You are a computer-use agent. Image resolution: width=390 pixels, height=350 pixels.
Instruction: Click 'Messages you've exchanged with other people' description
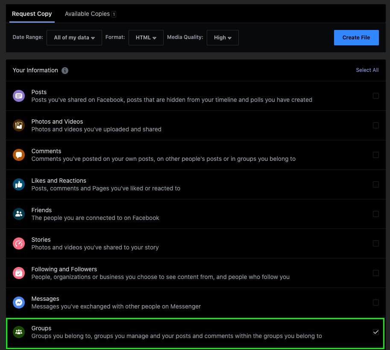(x=116, y=306)
